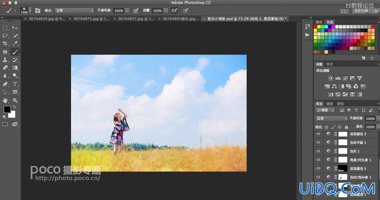Switch to the 样式 (Styles) tab
380x200 pixels.
pyautogui.click(x=330, y=64)
